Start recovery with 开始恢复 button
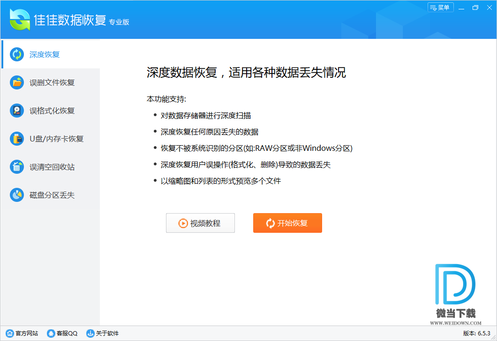 point(287,223)
